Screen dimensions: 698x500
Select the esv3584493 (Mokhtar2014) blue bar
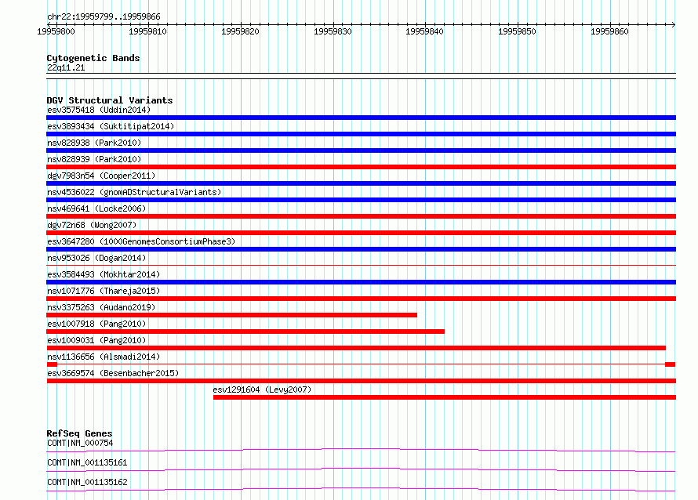[361, 282]
